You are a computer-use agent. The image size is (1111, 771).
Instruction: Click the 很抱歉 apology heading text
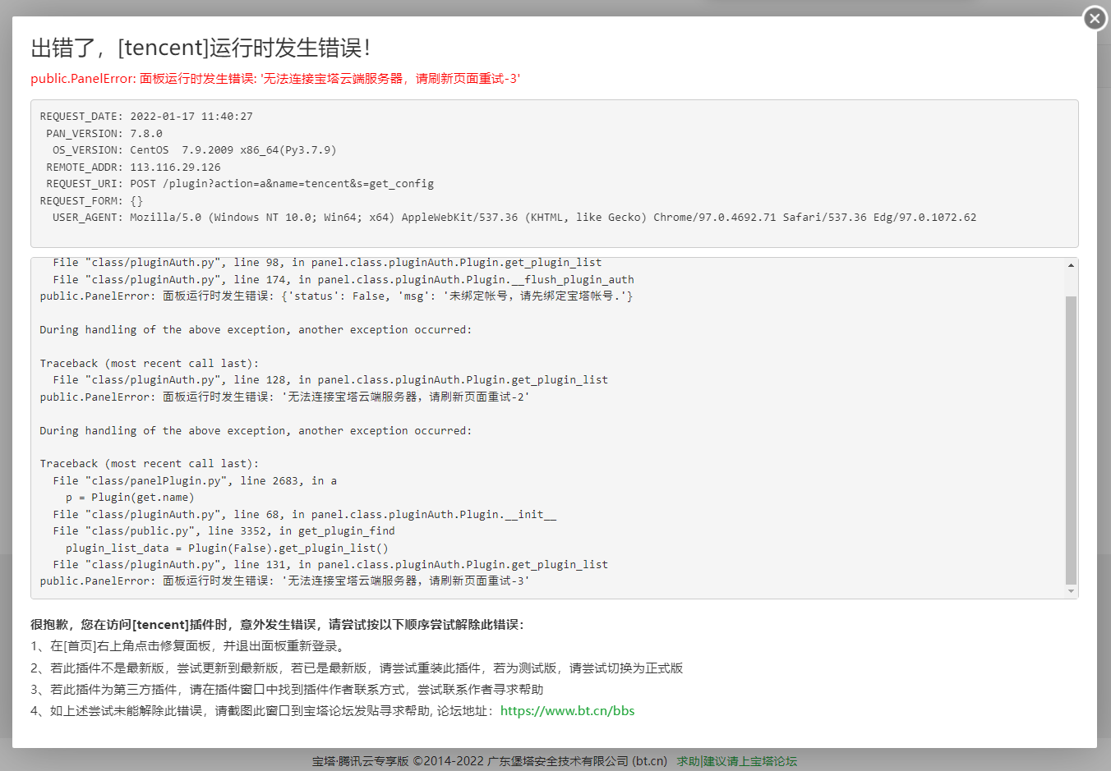click(x=277, y=625)
